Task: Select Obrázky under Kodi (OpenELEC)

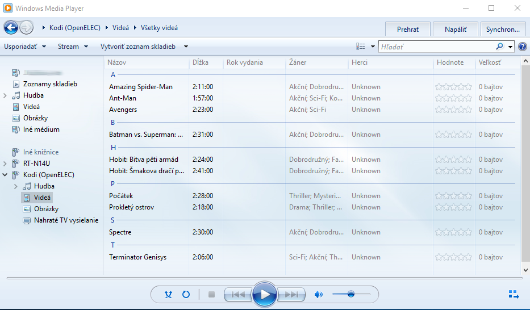Action: [x=47, y=209]
